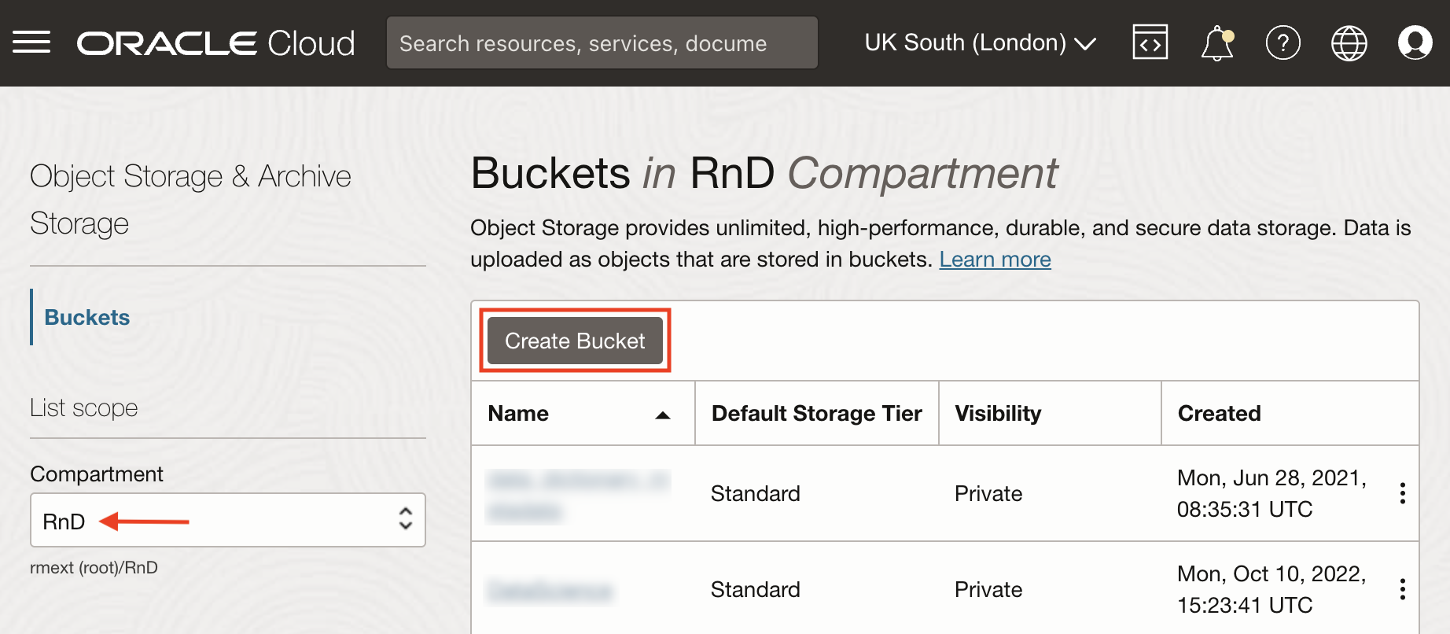
Task: Click the Oracle Cloud logo
Action: pos(215,43)
